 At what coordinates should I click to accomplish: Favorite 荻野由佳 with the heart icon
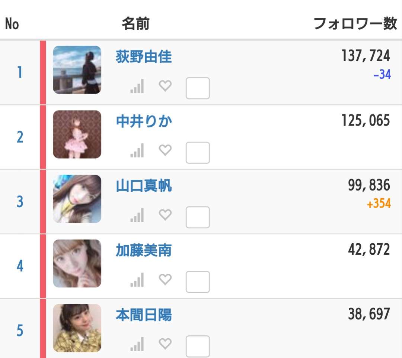165,86
